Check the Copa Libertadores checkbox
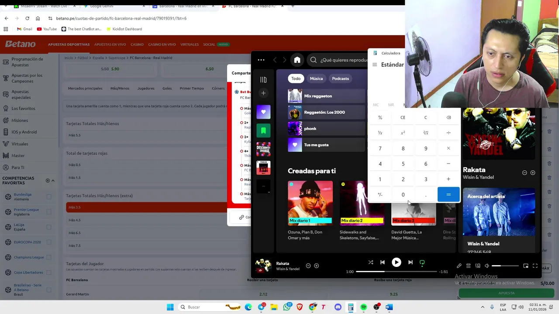 tap(49, 273)
